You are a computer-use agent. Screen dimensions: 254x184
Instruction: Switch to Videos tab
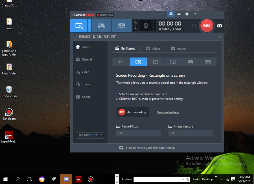[x=153, y=48]
